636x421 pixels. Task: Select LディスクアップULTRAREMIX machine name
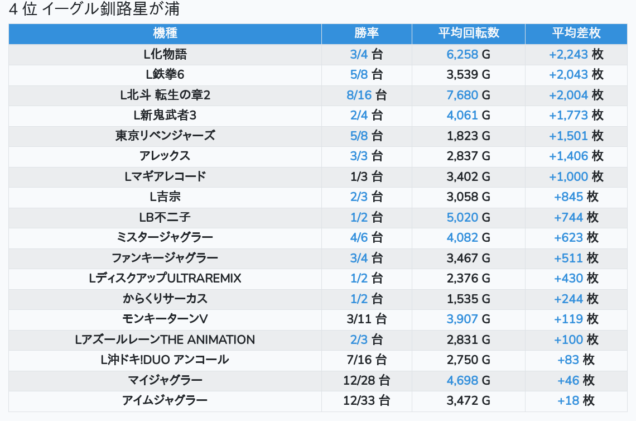(x=165, y=278)
